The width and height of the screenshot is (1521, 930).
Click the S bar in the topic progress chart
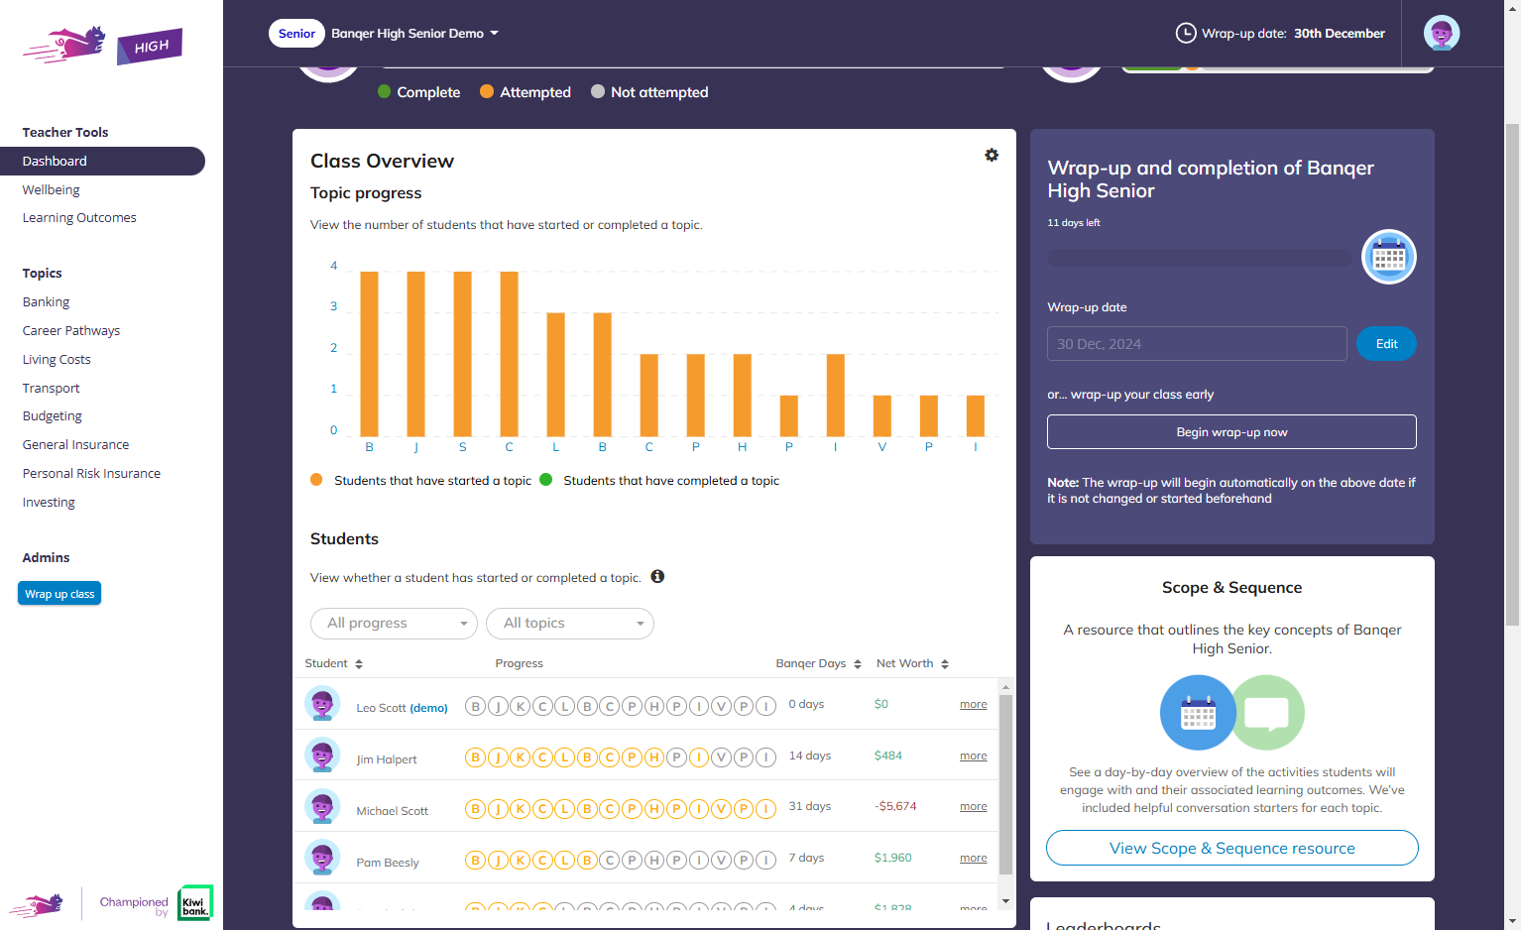tap(463, 354)
